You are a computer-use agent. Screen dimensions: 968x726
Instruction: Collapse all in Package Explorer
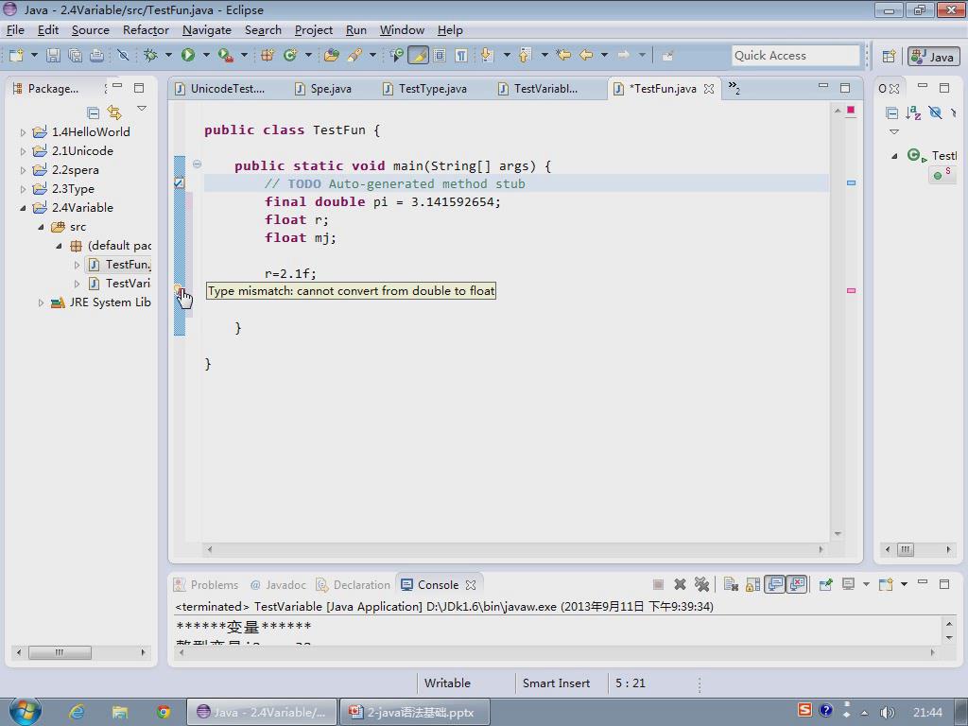(x=94, y=112)
